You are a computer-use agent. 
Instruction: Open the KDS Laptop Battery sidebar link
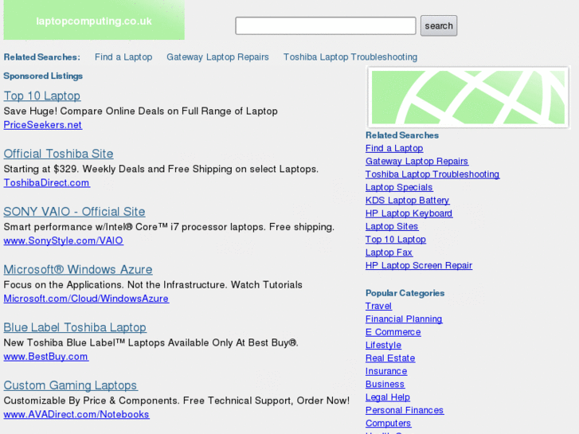(407, 201)
